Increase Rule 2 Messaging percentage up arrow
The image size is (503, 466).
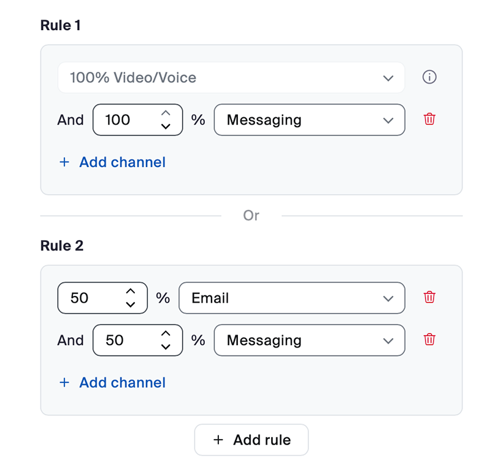coord(165,334)
